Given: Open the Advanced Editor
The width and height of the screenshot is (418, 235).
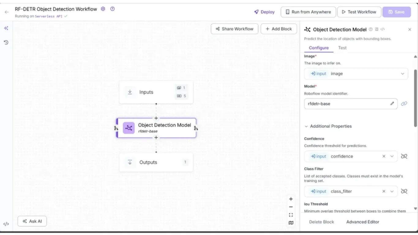Looking at the screenshot, I should pyautogui.click(x=363, y=222).
